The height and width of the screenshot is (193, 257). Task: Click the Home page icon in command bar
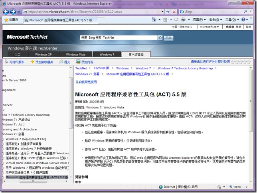pos(154,20)
